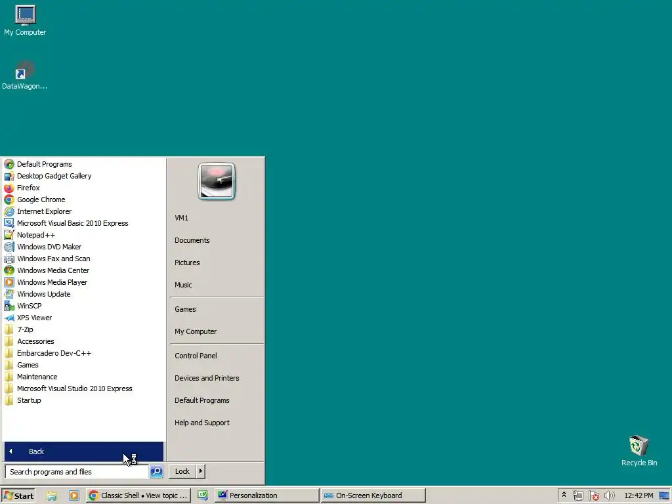Open Windows Fax and Scan icon
Screen dimensions: 672x504
coord(9,259)
